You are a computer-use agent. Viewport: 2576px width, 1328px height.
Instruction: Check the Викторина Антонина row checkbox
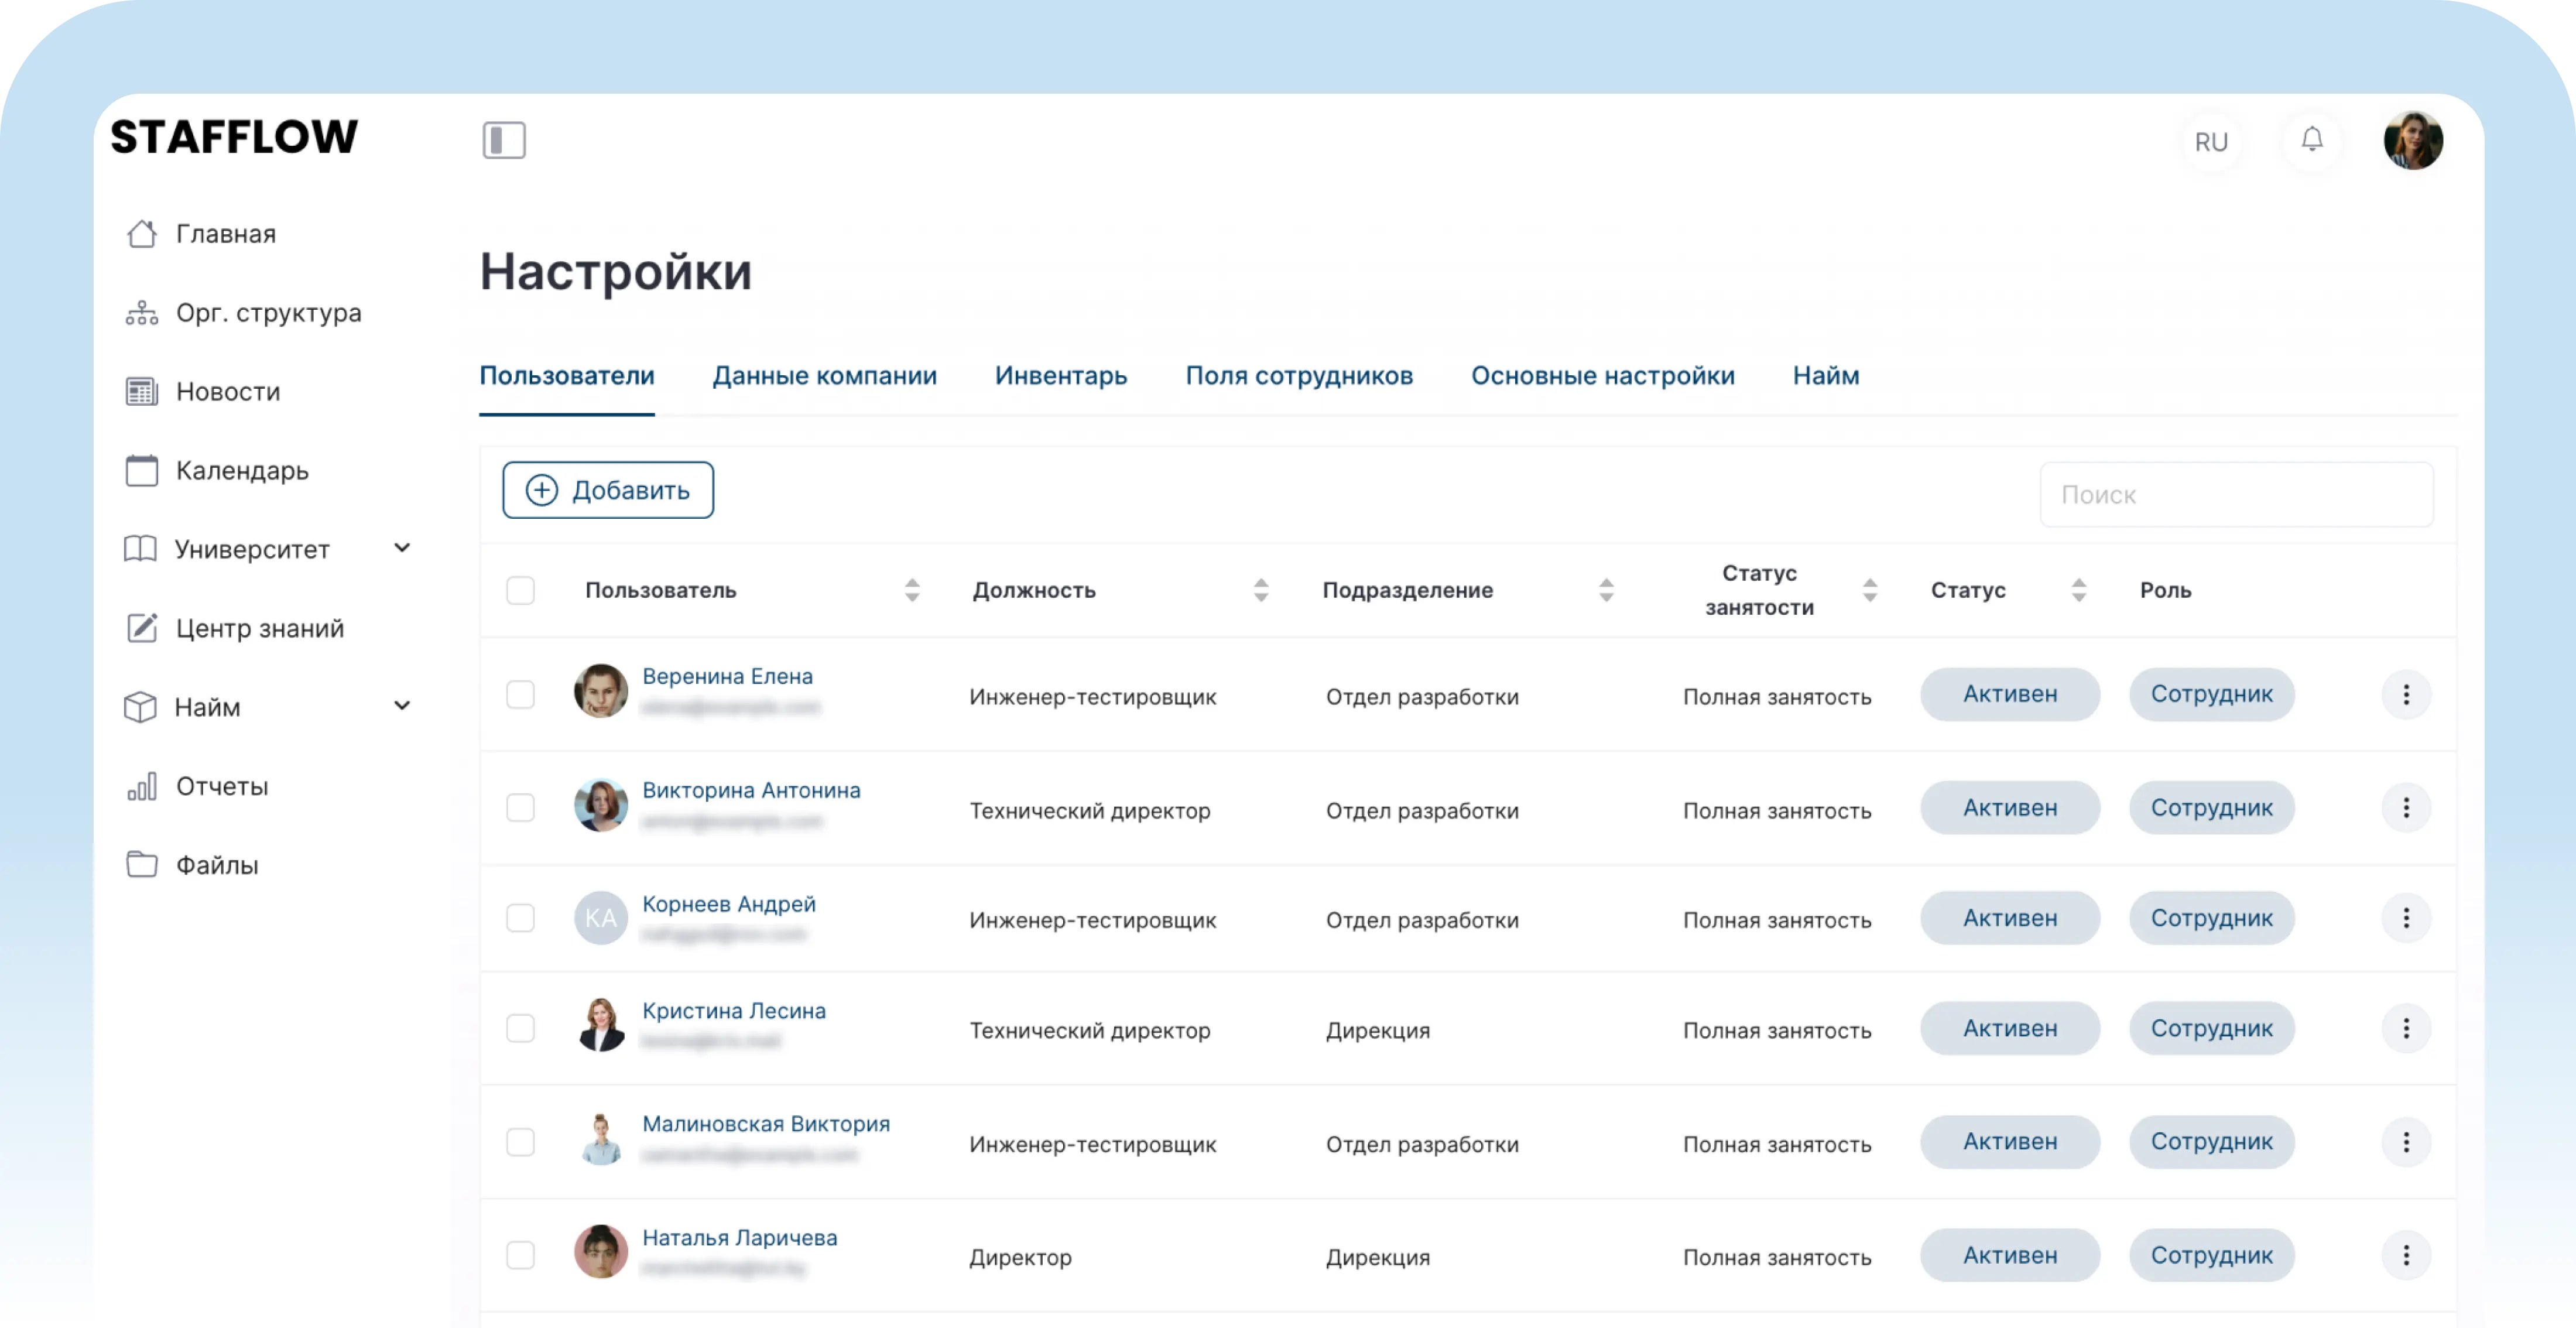point(520,807)
